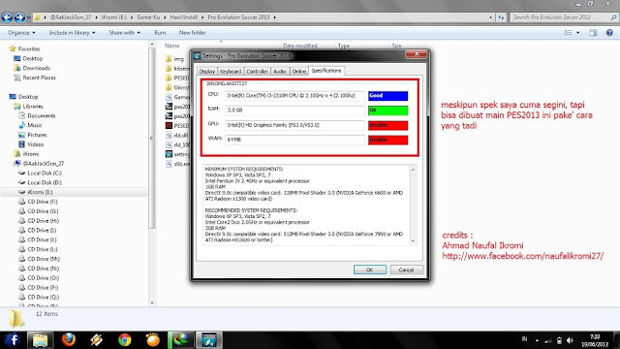Select the Downloads folder icon in Favorites
This screenshot has height=349, width=620.
point(17,68)
